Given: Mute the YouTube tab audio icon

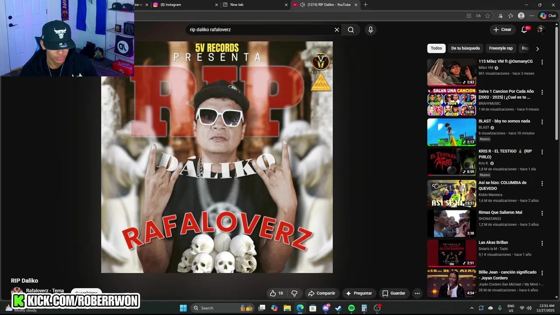Looking at the screenshot, I should coord(302,5).
